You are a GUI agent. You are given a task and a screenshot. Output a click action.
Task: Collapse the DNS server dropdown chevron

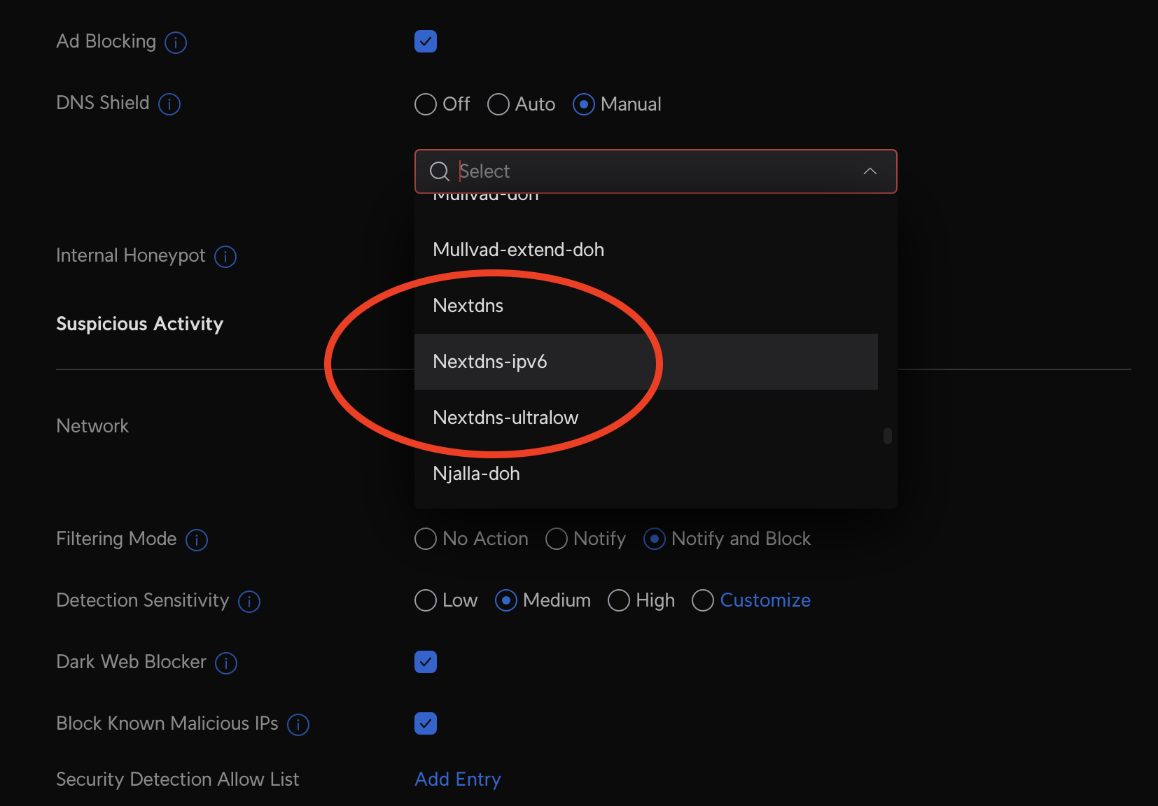[x=870, y=171]
